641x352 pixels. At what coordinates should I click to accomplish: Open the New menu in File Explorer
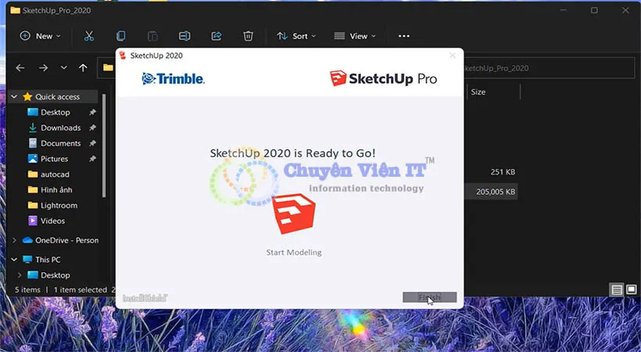click(40, 36)
